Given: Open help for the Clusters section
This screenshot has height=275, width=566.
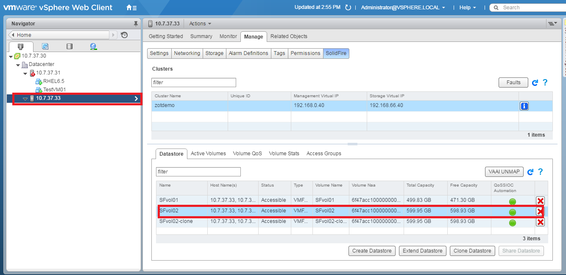Looking at the screenshot, I should pyautogui.click(x=545, y=82).
